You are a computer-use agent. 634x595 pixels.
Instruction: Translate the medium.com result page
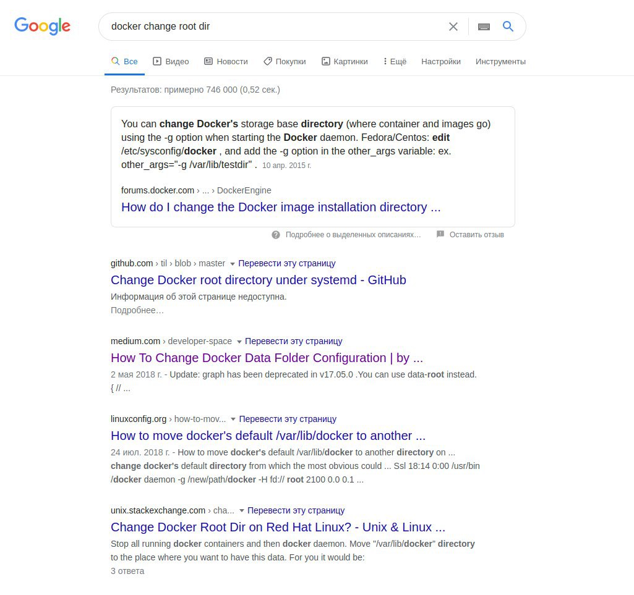tap(294, 341)
